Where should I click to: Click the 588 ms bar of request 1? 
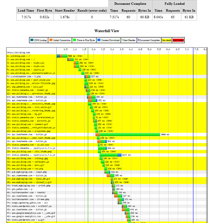coord(62,56)
